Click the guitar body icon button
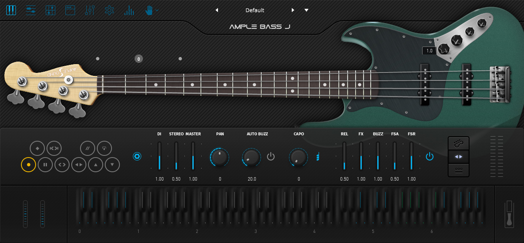The image size is (524, 243). pos(459,144)
